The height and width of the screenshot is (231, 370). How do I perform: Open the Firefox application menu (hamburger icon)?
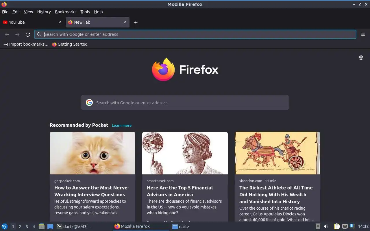coord(363,34)
